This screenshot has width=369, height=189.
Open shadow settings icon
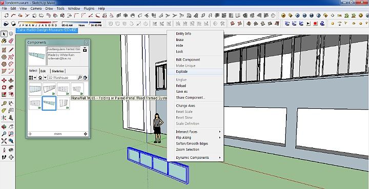(x=6, y=24)
